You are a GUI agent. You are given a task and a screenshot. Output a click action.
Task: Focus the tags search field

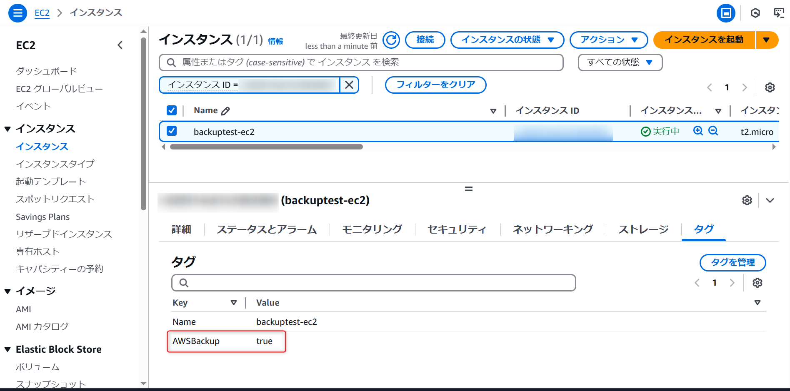click(374, 283)
